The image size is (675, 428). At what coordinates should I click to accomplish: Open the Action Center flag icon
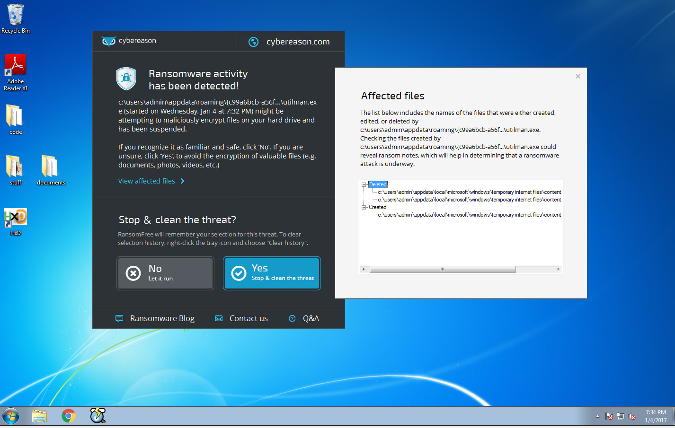coord(609,416)
